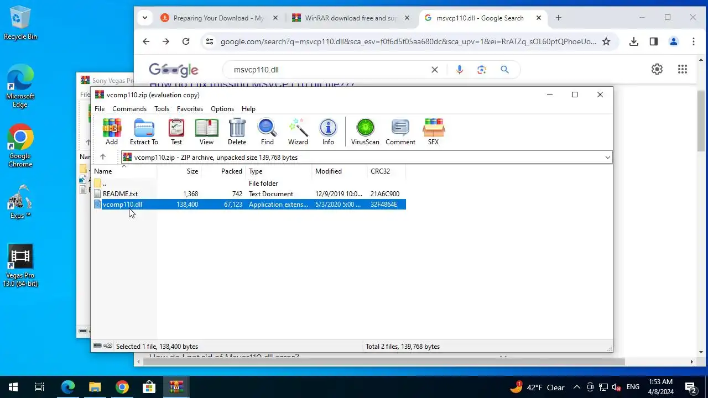Image resolution: width=708 pixels, height=398 pixels.
Task: Sort file list by Type column
Action: [x=279, y=171]
